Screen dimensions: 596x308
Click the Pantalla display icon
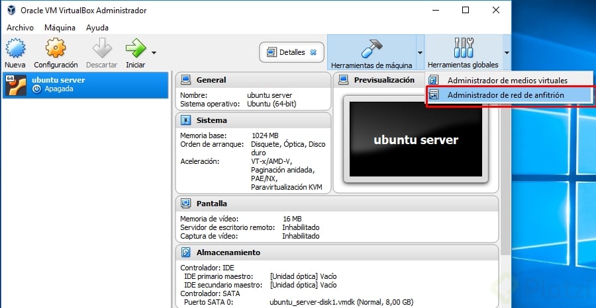point(186,204)
